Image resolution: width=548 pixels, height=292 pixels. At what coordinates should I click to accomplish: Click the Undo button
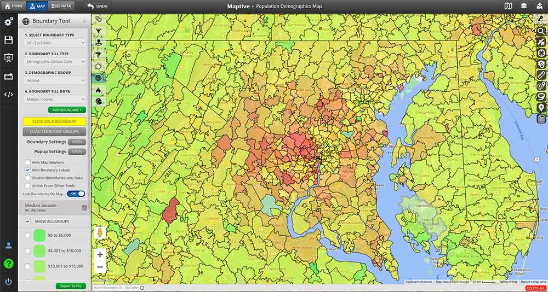[x=97, y=6]
